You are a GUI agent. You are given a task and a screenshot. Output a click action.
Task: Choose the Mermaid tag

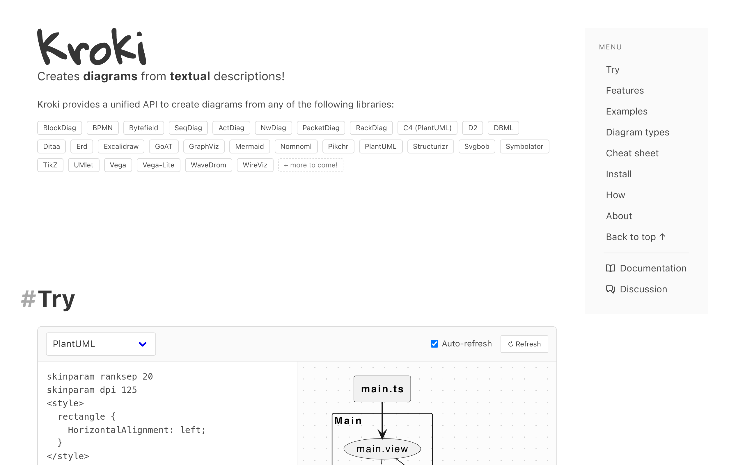(249, 146)
